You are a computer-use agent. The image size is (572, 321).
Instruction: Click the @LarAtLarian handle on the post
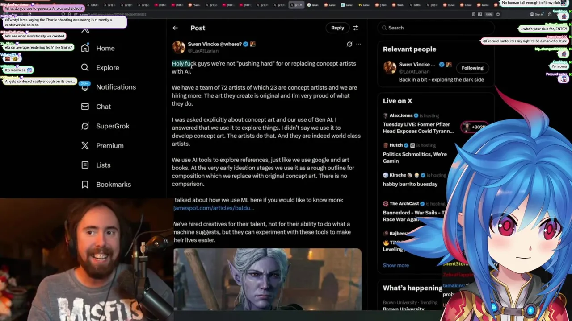(203, 51)
